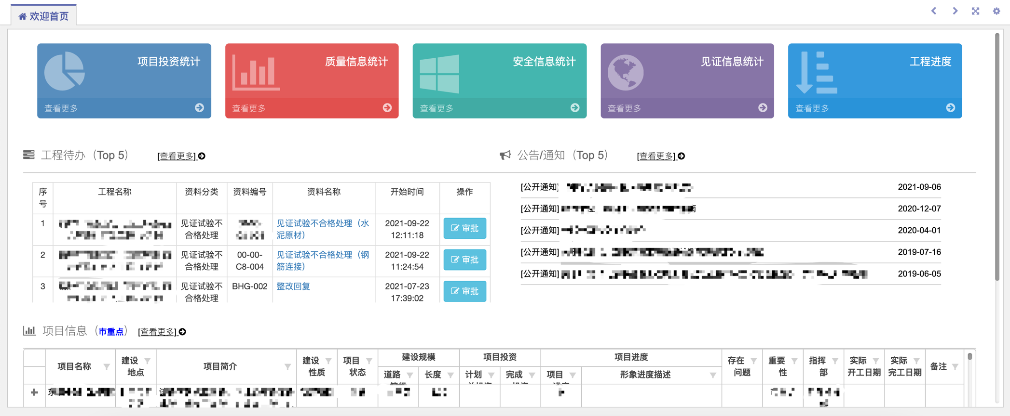Click the pie chart icon on 项目投资统计 card
1010x416 pixels.
coord(65,71)
